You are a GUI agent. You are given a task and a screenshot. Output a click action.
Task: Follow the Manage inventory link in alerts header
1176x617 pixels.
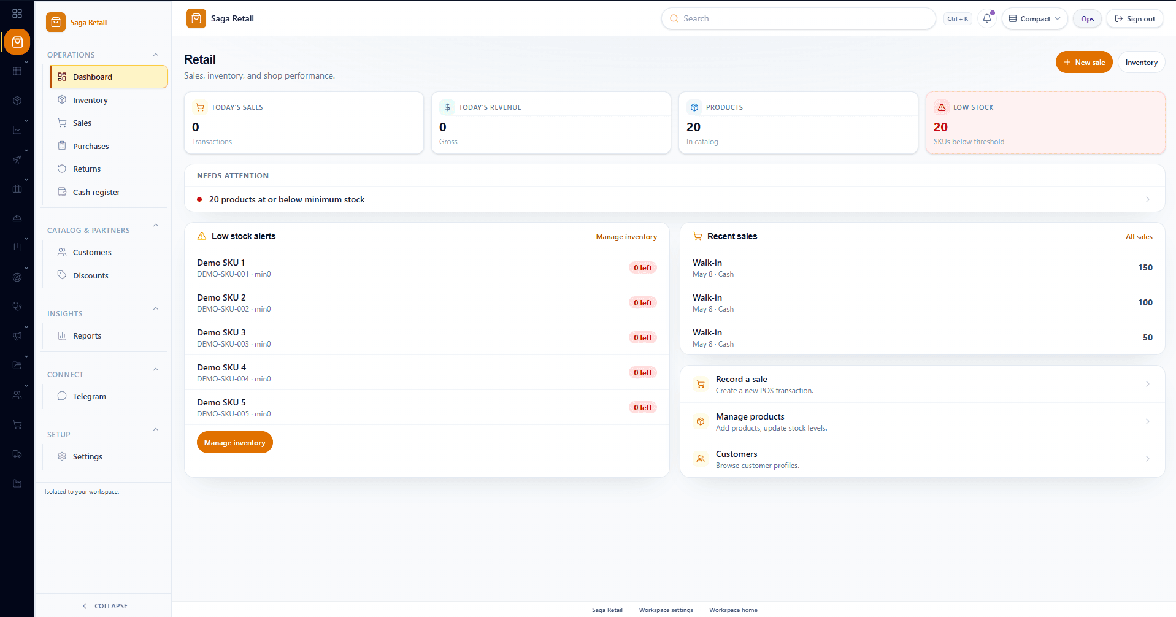pos(626,237)
